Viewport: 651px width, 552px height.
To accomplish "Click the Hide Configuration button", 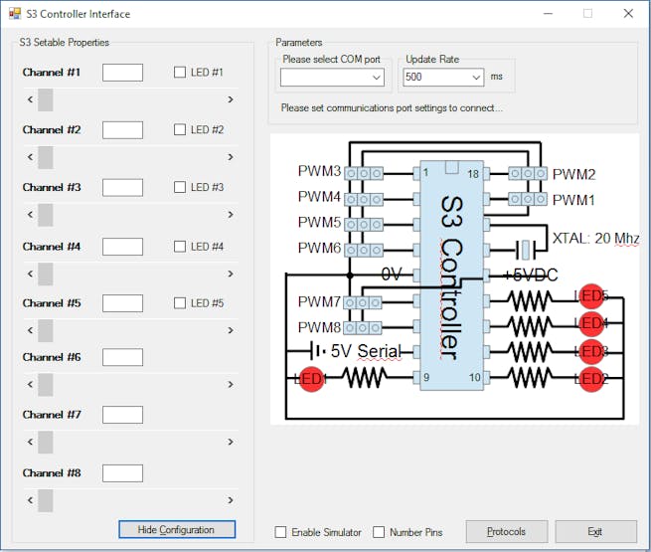I will 177,529.
